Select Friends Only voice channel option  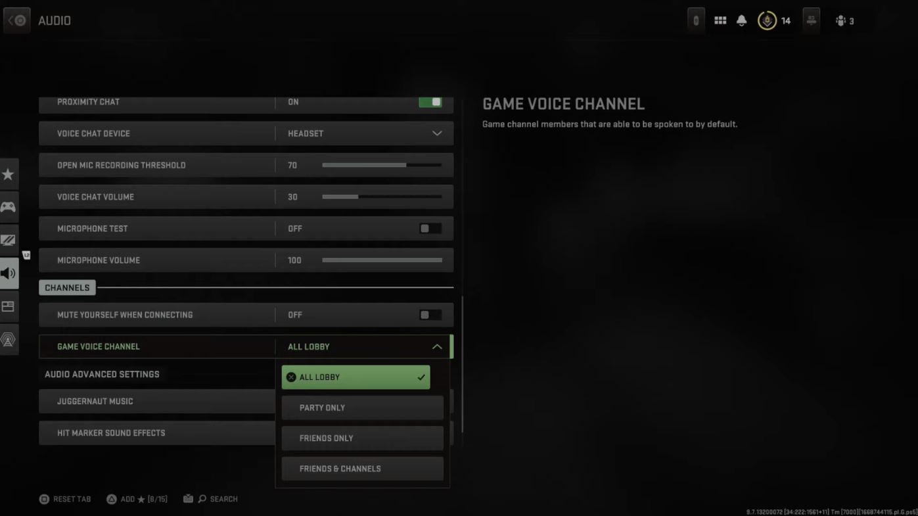coord(362,438)
